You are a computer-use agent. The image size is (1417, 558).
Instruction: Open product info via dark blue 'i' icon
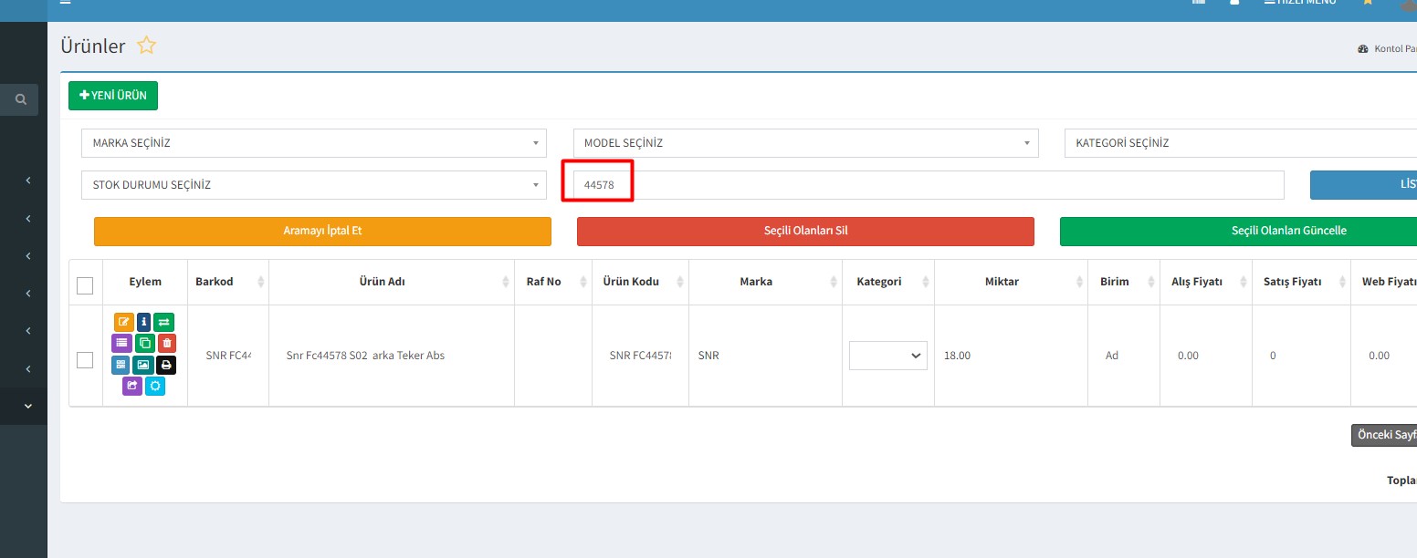tap(144, 322)
